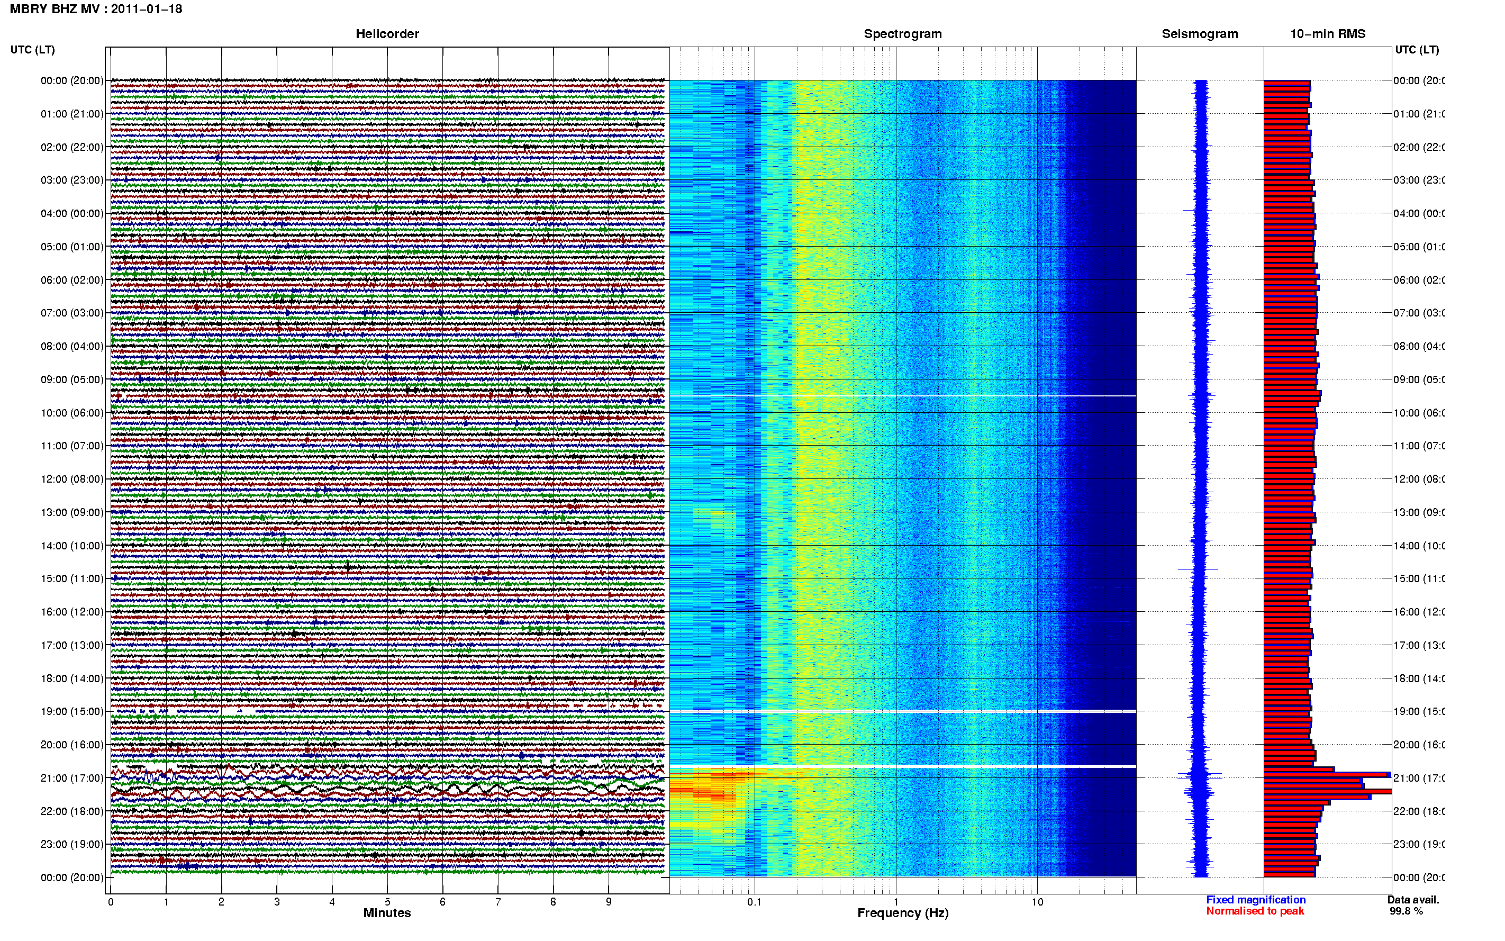Click the Minutes axis tick label '0'
The width and height of the screenshot is (1505, 941).
click(111, 902)
